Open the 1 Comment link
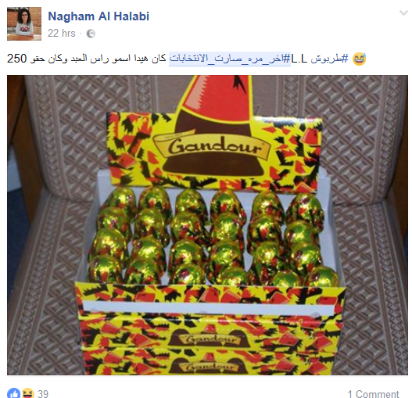Viewport: 412px width, 398px height. [x=374, y=394]
